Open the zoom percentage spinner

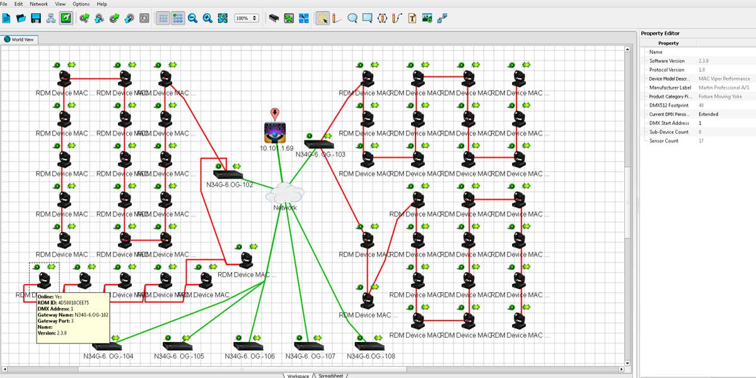[247, 18]
